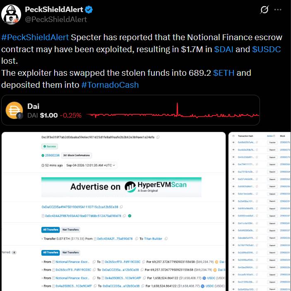
Task: Toggle the eye icon for third transaction row
Action: point(233,157)
